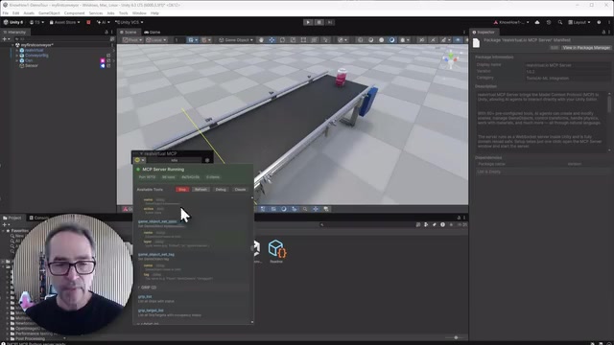Viewport: 614px width, 345px height.
Task: Click the yellow MCP status icon
Action: point(137,160)
